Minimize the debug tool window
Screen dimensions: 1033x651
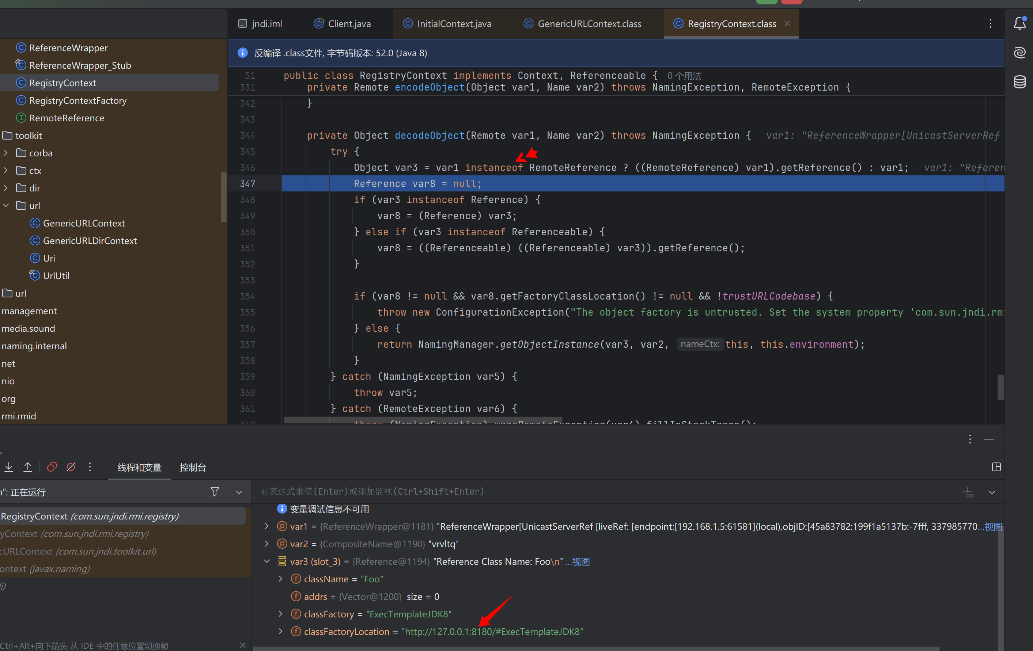(989, 439)
